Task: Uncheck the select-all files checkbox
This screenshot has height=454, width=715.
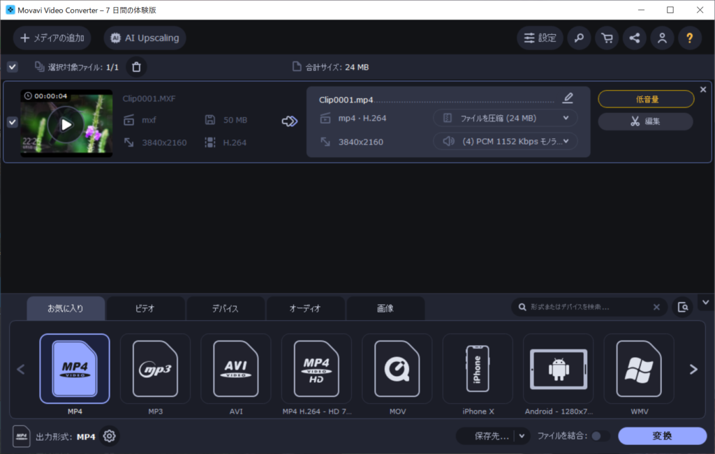Action: coord(12,66)
